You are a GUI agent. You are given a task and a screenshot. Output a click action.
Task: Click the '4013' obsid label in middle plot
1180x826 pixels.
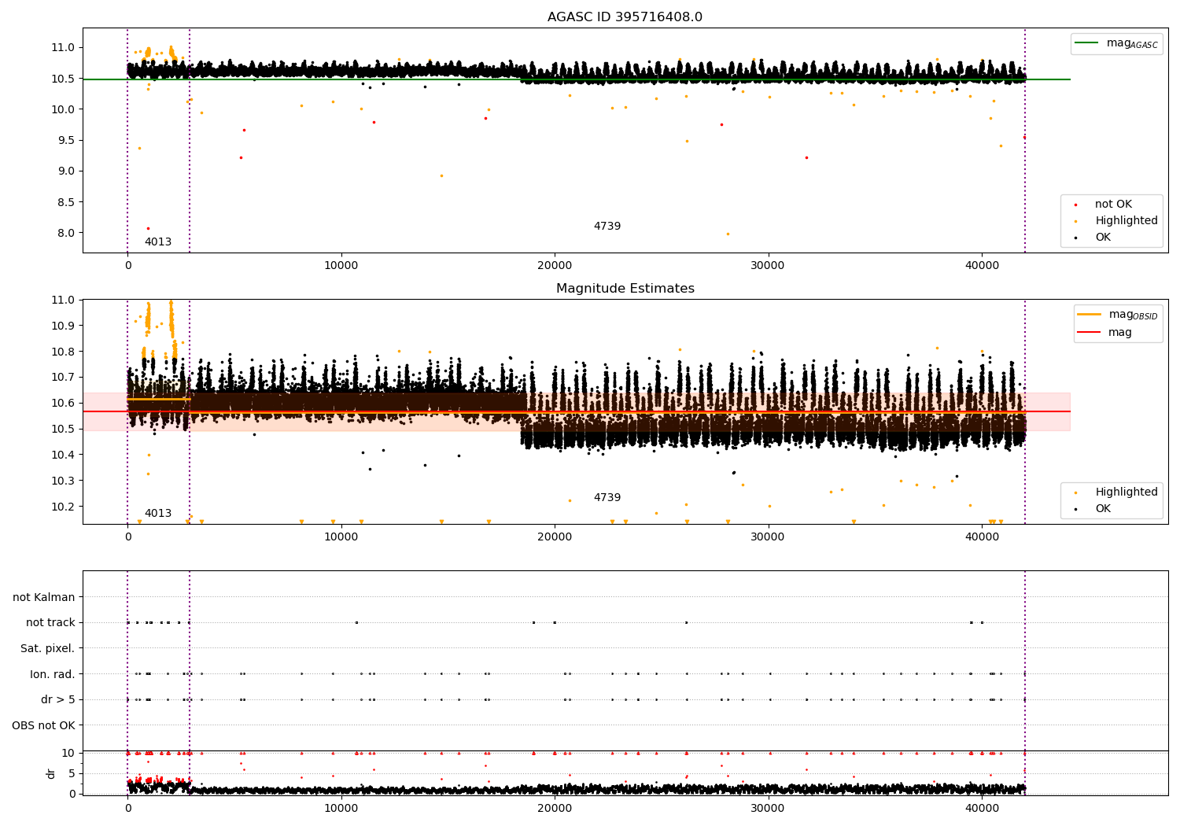tap(157, 514)
